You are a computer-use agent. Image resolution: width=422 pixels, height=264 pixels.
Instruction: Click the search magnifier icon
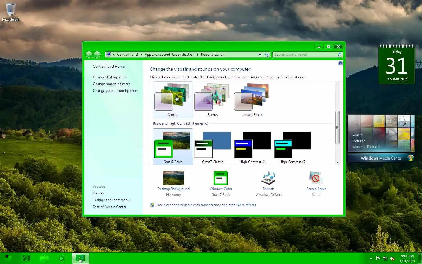pyautogui.click(x=339, y=55)
